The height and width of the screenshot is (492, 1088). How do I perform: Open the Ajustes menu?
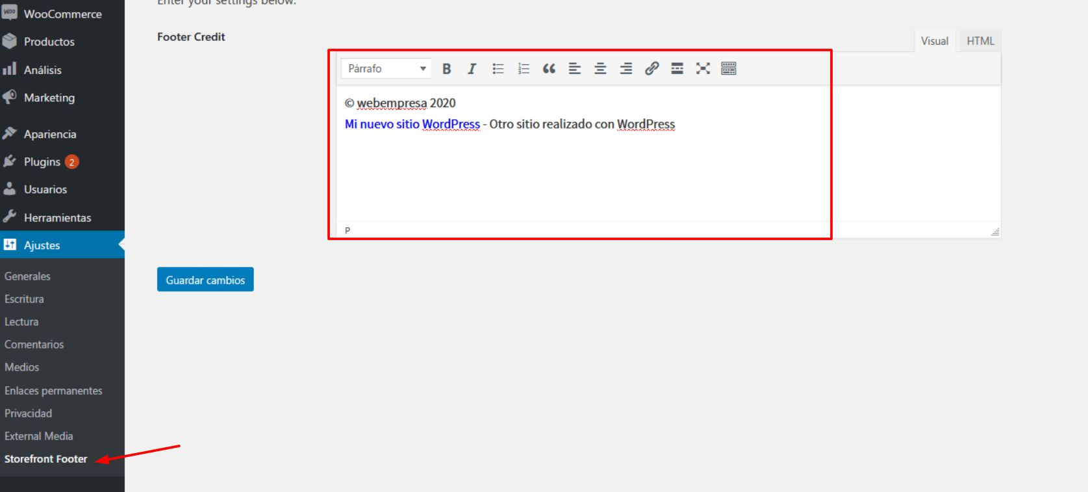[x=62, y=245]
